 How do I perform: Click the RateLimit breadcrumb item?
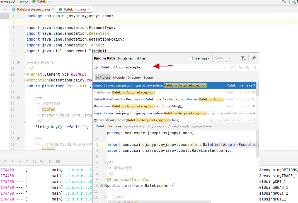tap(42, 1)
